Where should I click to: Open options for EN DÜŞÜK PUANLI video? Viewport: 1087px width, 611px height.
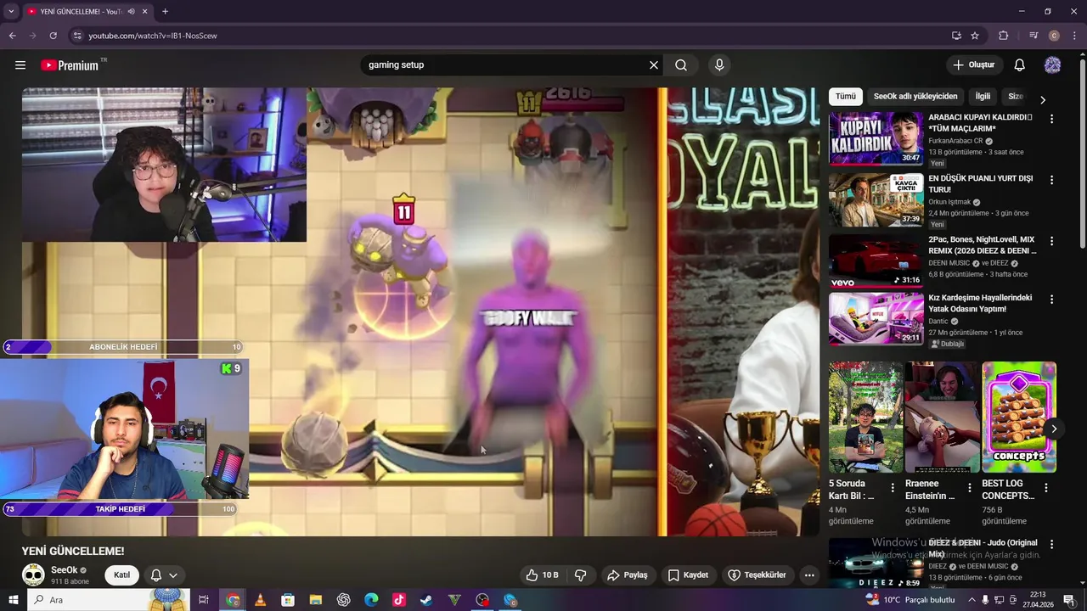[x=1051, y=181]
